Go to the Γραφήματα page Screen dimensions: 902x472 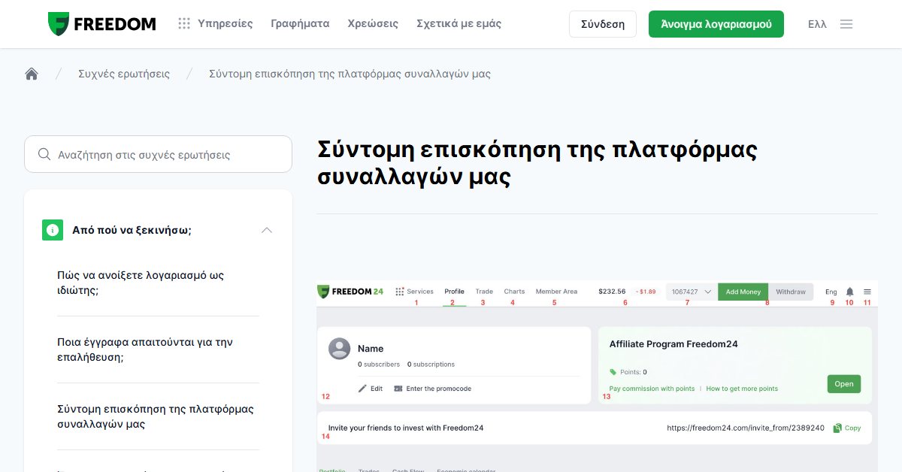(x=300, y=23)
